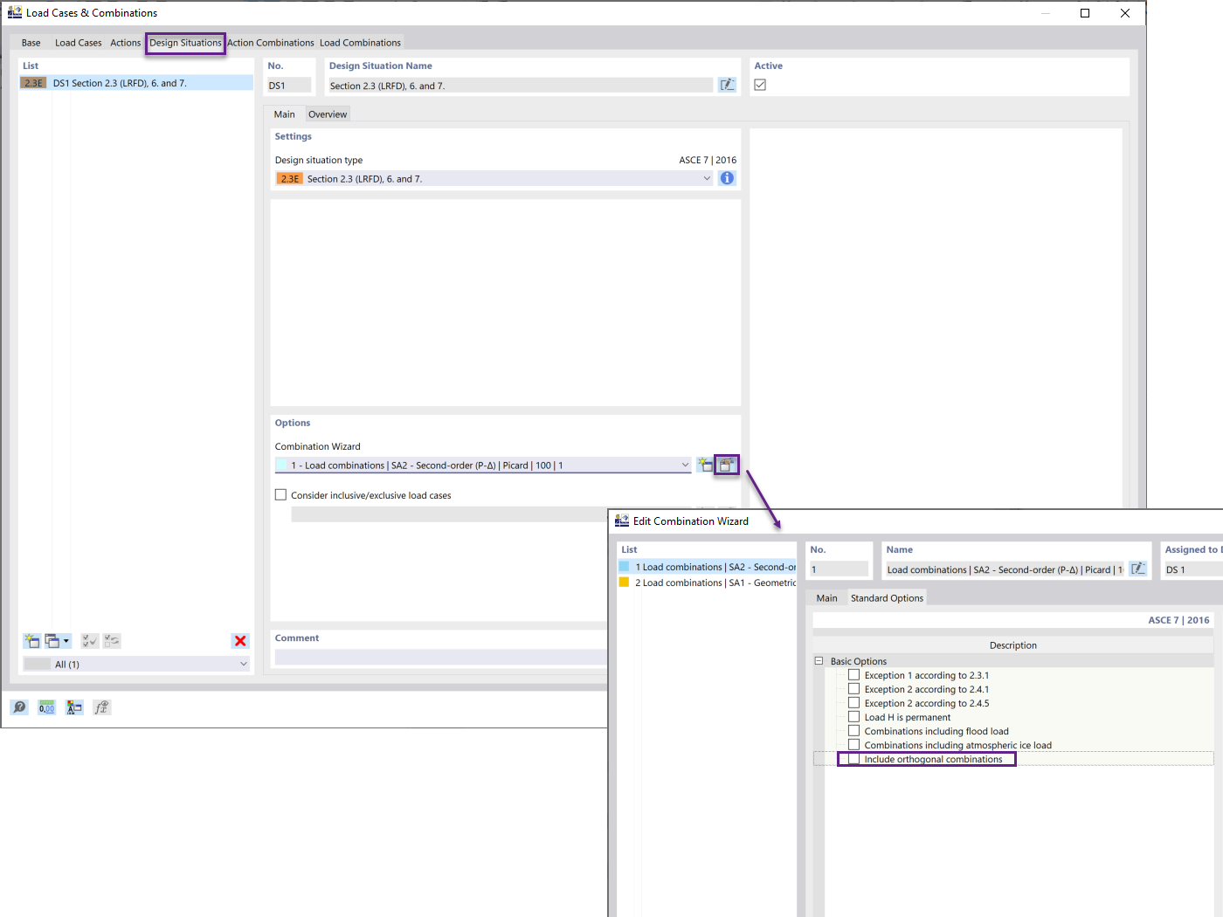Open the Combination Wizard dropdown
1223x917 pixels.
click(x=685, y=465)
